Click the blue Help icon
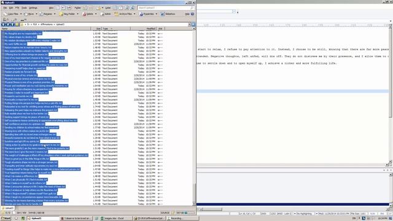 coord(192,14)
